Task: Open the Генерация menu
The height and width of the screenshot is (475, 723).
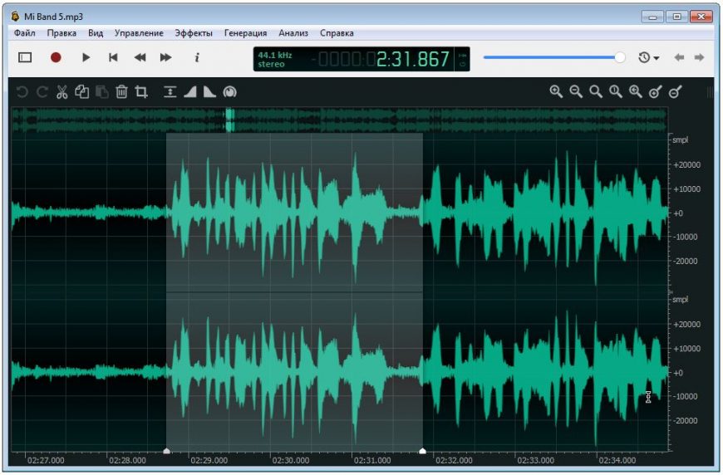Action: click(x=245, y=33)
